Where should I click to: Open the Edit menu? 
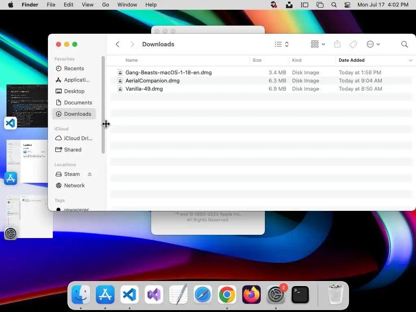click(68, 5)
